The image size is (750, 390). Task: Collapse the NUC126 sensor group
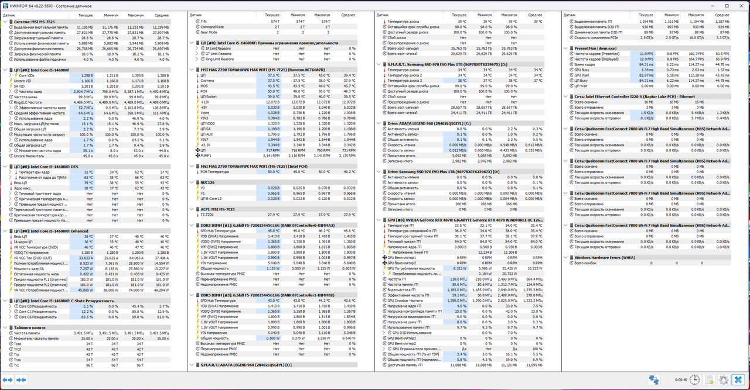192,182
